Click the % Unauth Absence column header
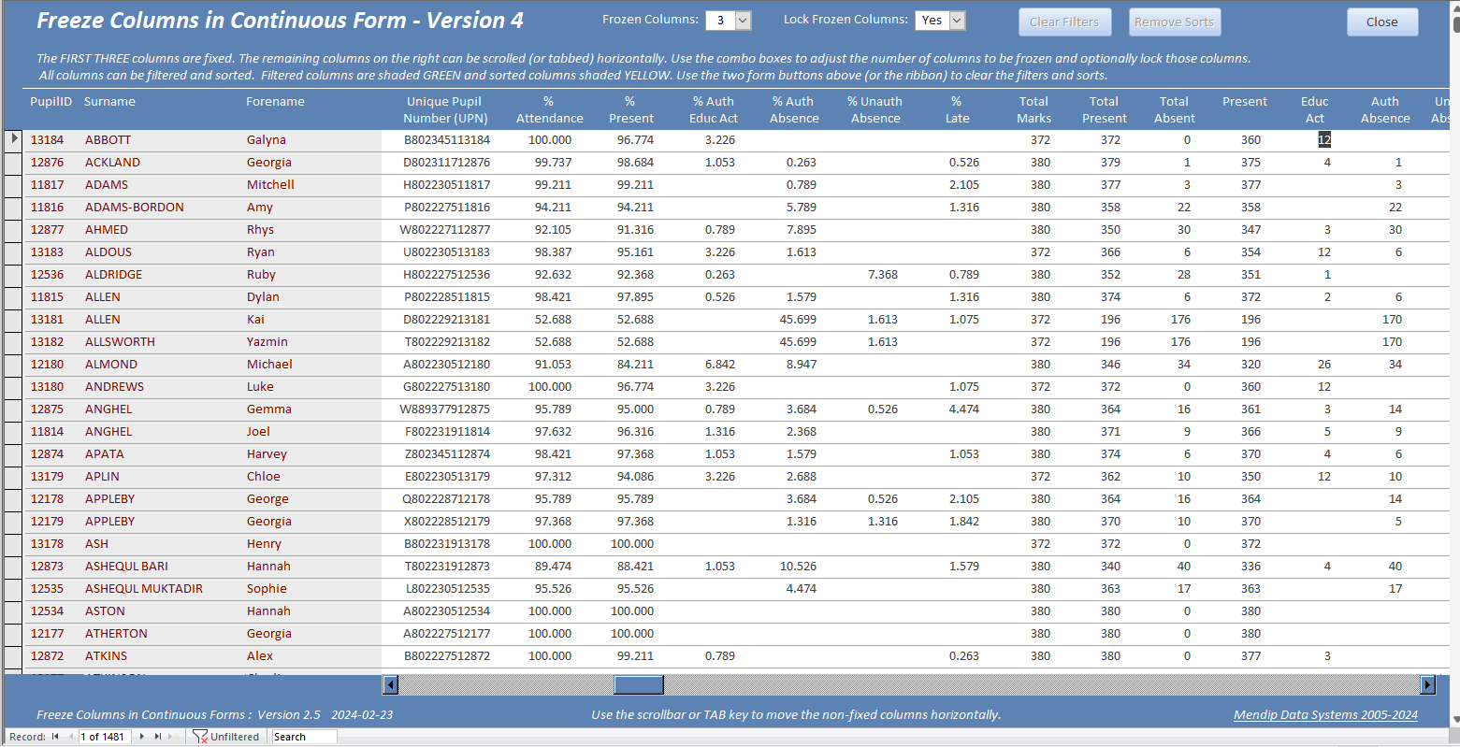This screenshot has width=1460, height=747. point(875,109)
